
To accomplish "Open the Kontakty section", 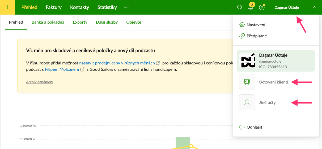I will pyautogui.click(x=79, y=7).
